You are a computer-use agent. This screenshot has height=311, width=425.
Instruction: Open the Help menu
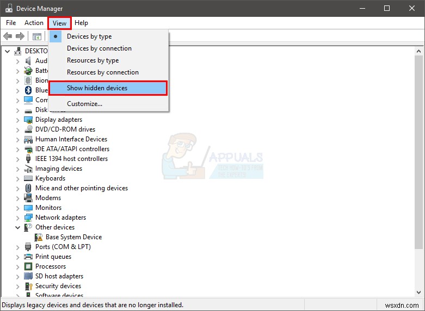pos(81,23)
